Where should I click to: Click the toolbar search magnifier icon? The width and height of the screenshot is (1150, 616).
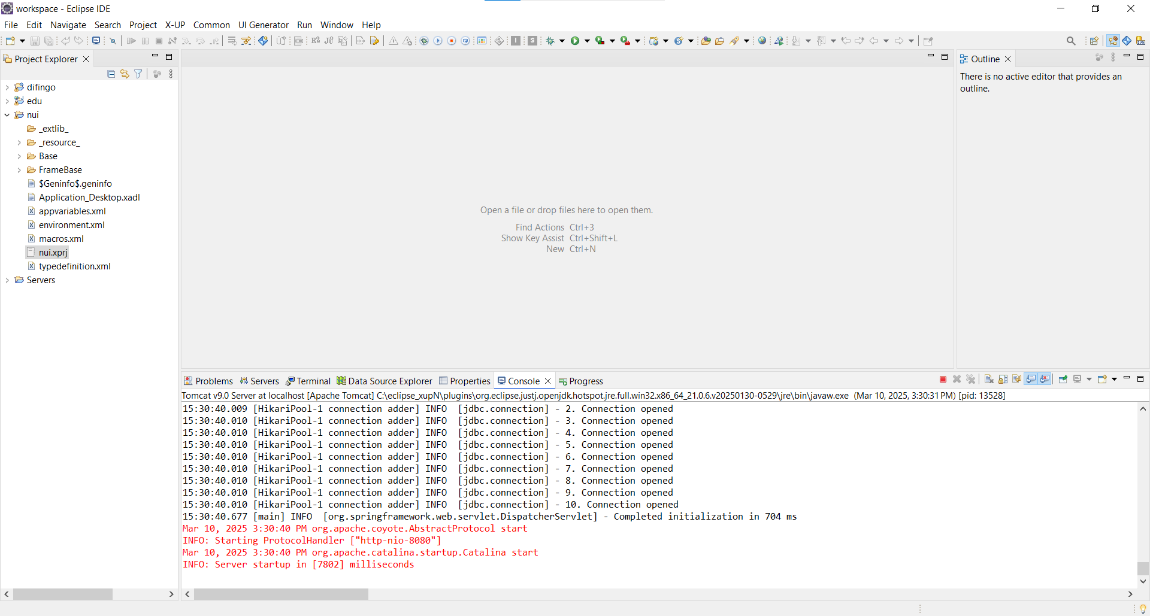pos(1071,41)
